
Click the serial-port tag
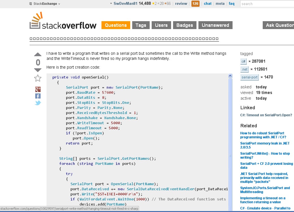(249, 77)
